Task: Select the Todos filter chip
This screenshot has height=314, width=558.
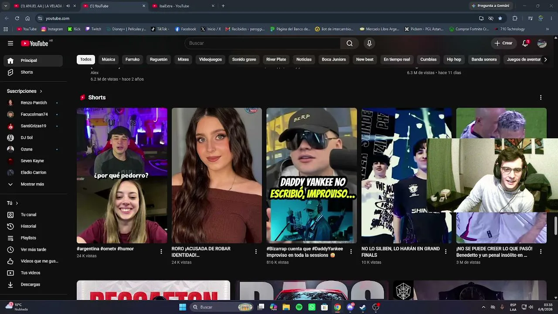Action: (86, 59)
